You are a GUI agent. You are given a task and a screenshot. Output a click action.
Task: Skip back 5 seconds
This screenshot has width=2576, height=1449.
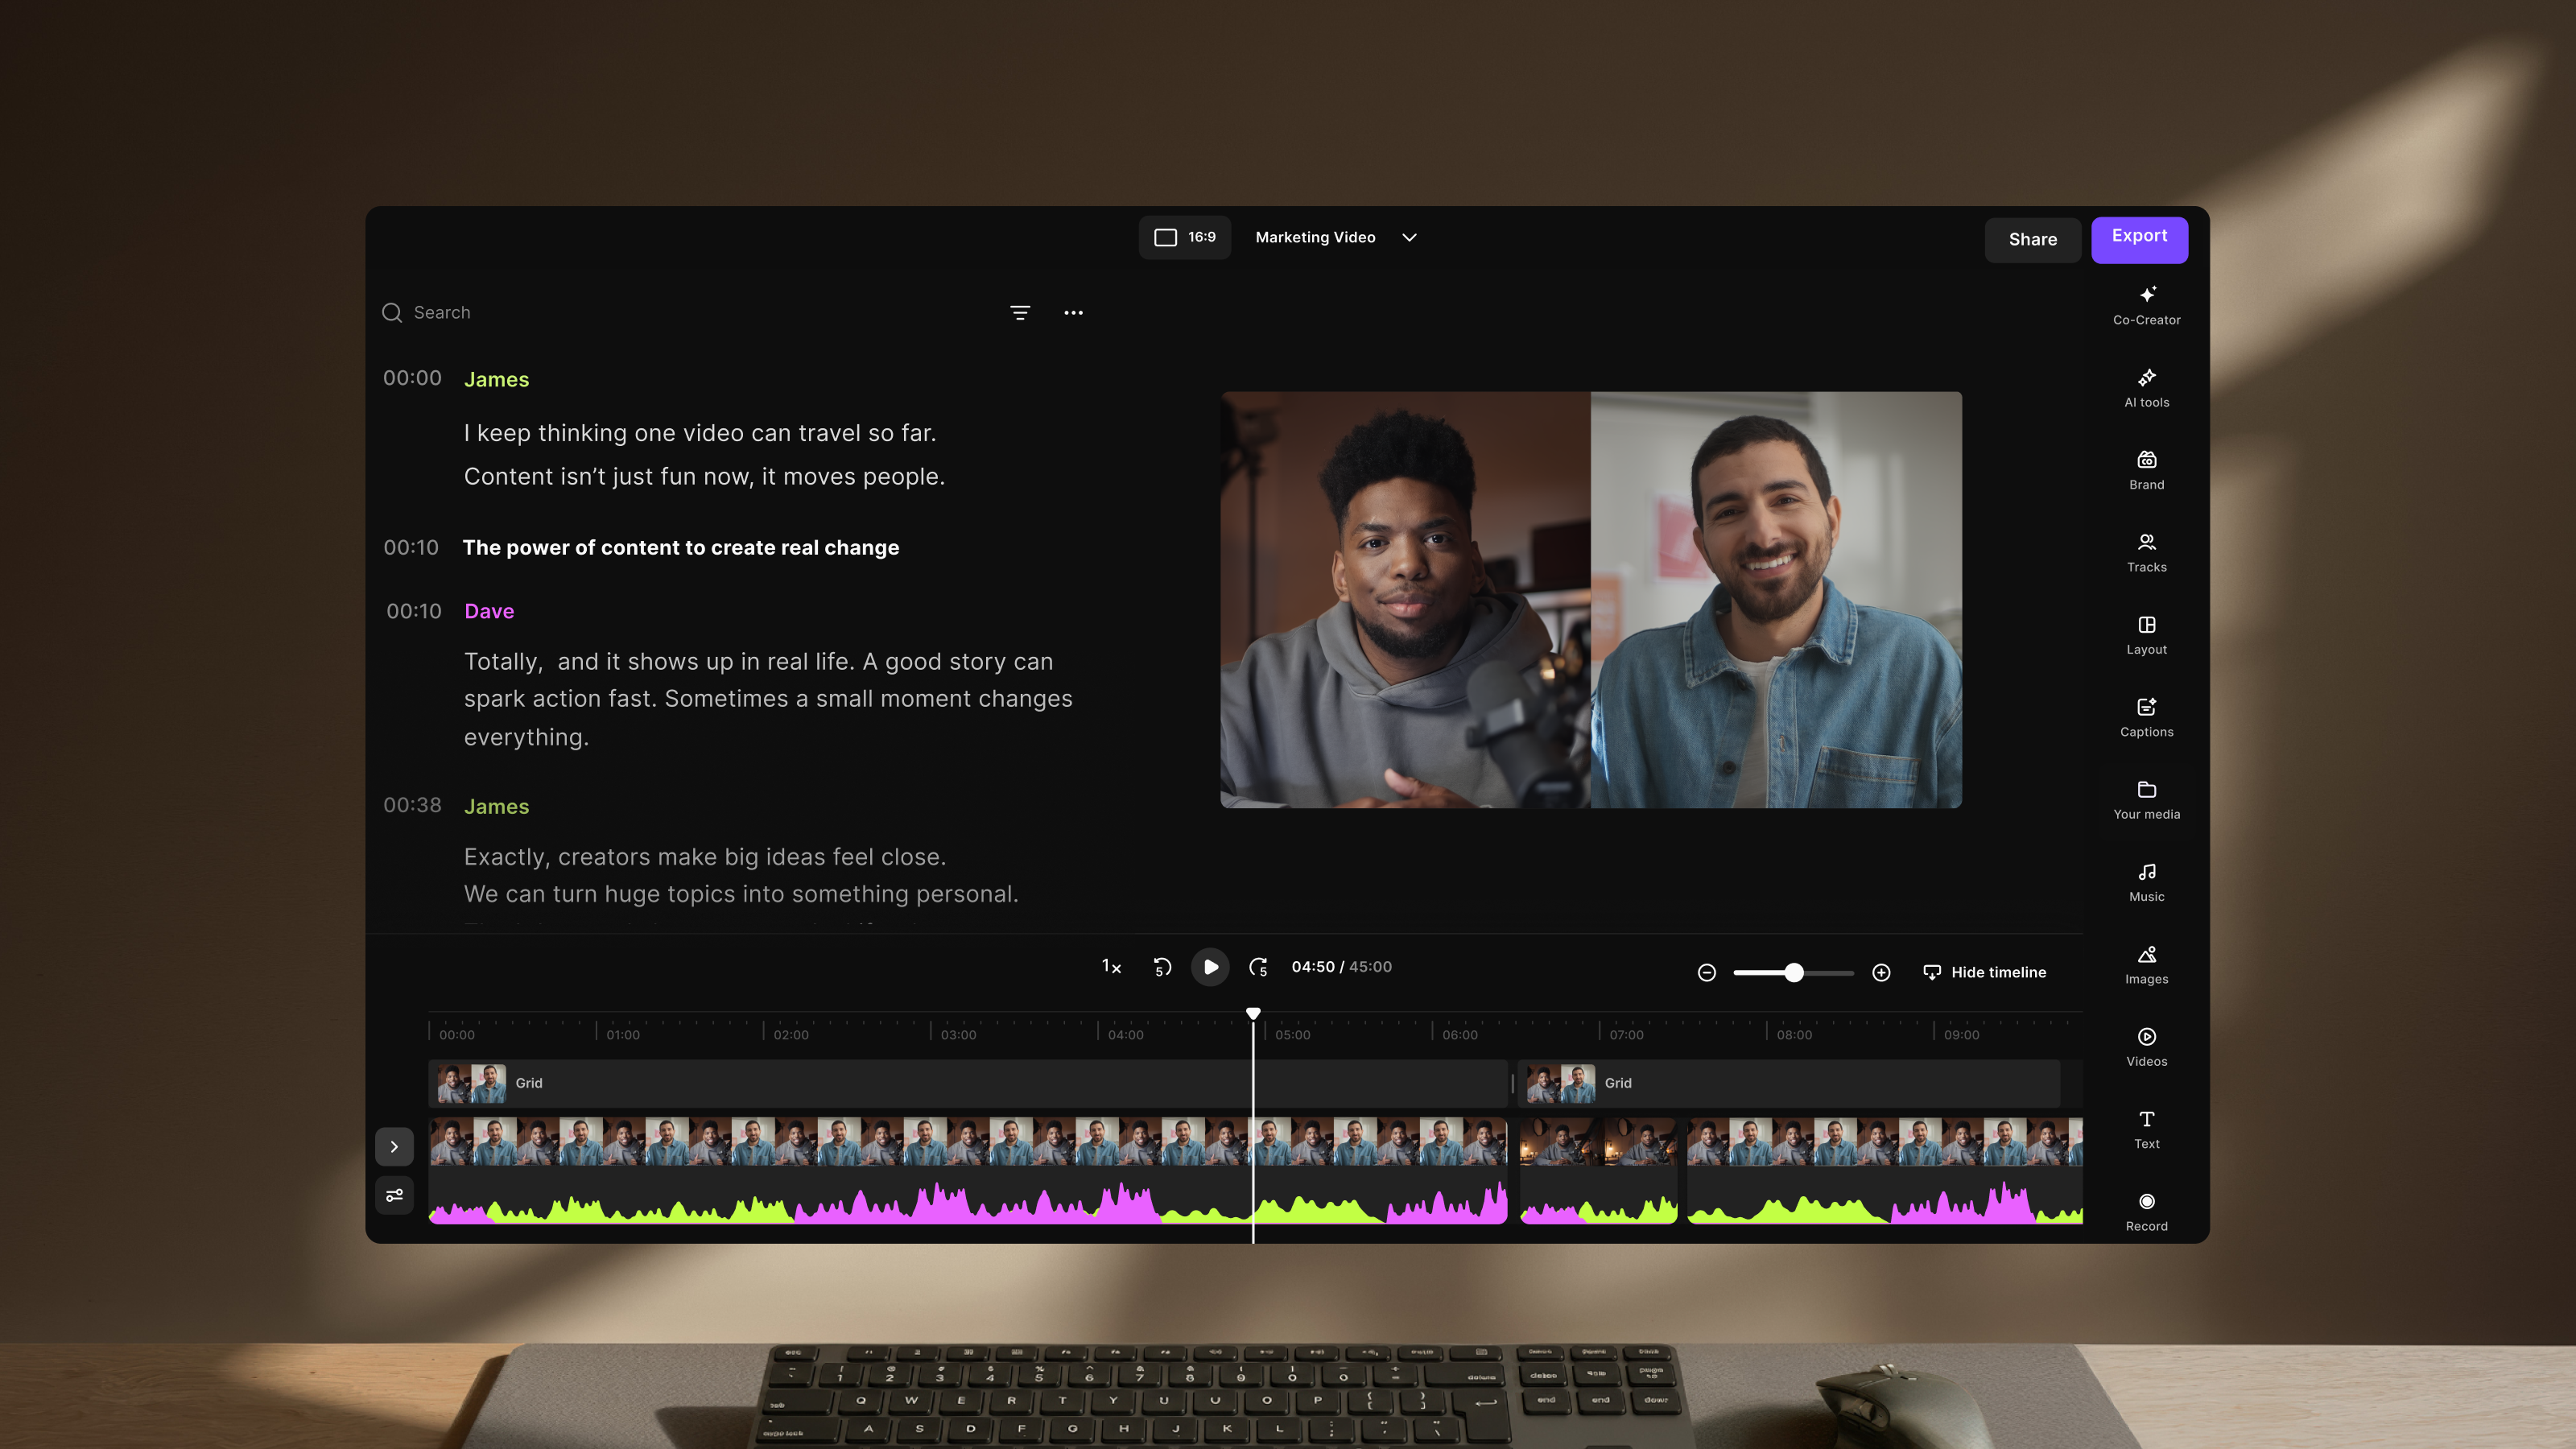(x=1162, y=967)
